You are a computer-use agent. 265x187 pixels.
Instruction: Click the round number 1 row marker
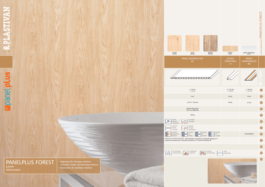261,90
